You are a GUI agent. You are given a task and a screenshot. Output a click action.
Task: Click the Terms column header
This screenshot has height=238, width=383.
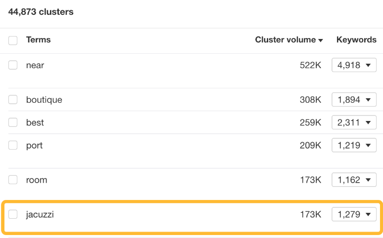[x=38, y=40]
